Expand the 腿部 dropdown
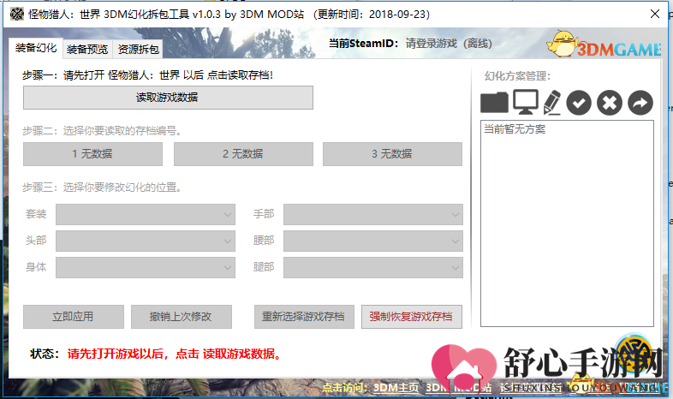This screenshot has width=673, height=399. click(373, 267)
